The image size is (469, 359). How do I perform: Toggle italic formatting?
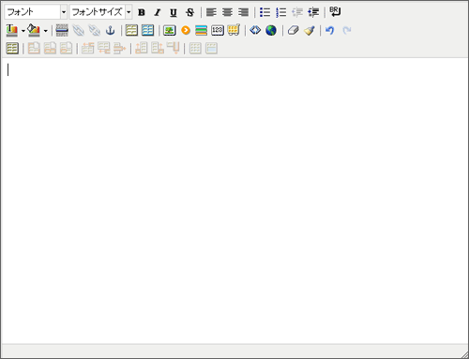[158, 12]
